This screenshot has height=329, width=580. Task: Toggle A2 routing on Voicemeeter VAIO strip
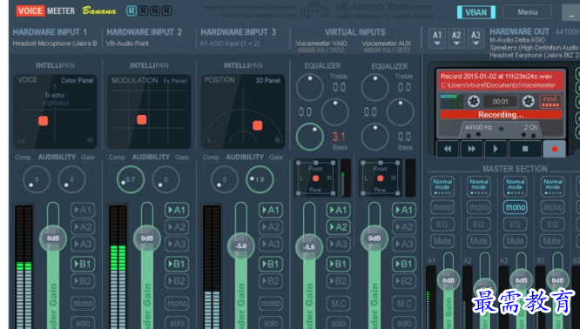point(338,227)
